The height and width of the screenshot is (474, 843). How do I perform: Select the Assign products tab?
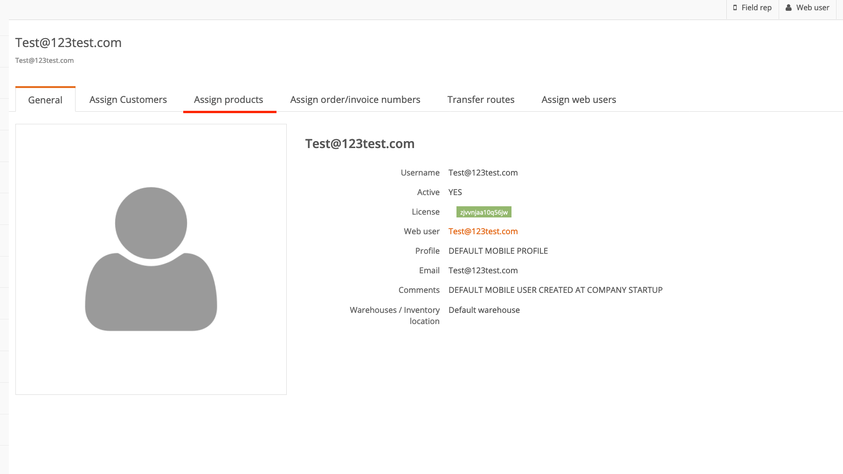click(228, 100)
